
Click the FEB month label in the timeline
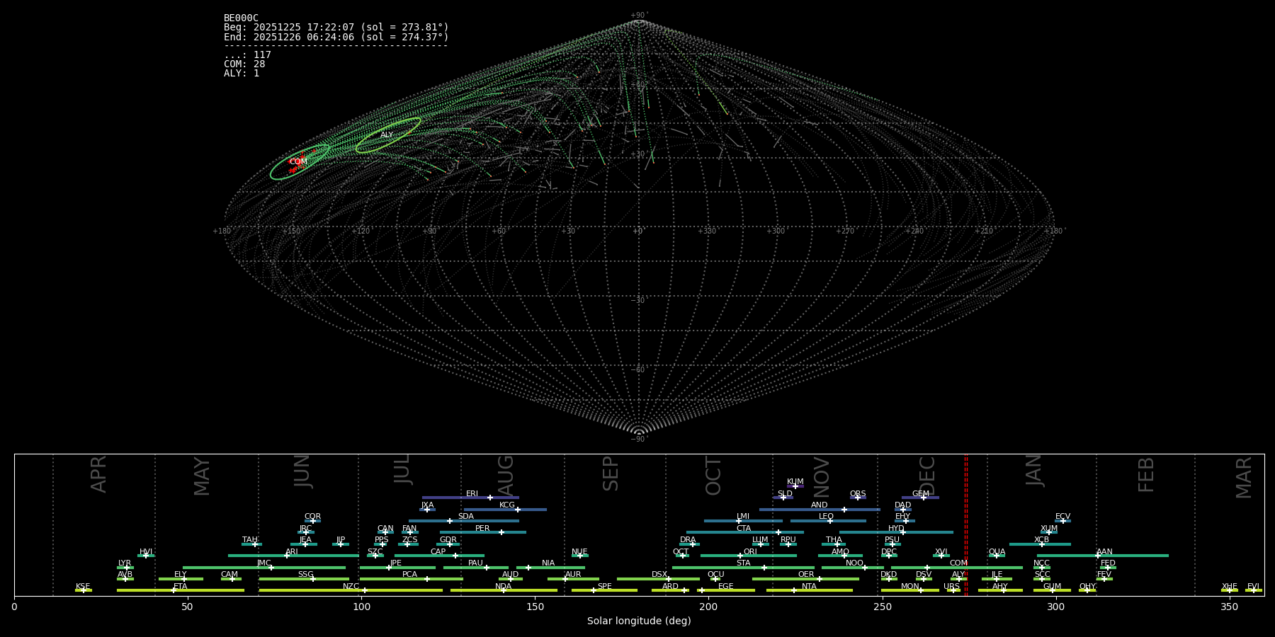[1146, 475]
